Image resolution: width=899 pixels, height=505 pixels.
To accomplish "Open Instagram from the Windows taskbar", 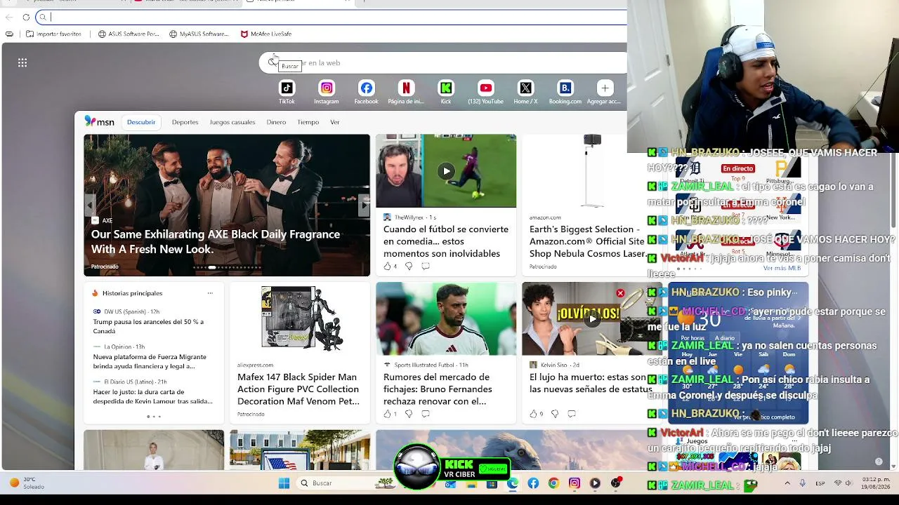I will tap(575, 483).
